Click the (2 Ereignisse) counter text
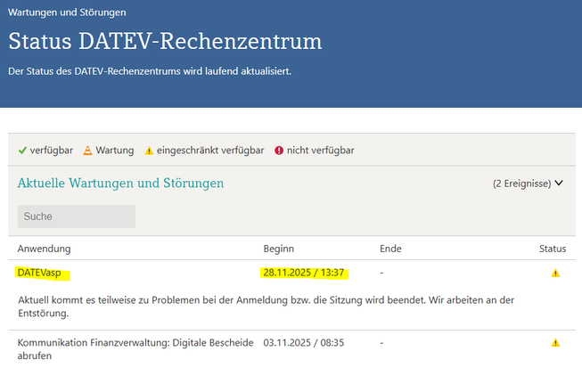Viewport: 582px width, 376px height. pos(522,184)
